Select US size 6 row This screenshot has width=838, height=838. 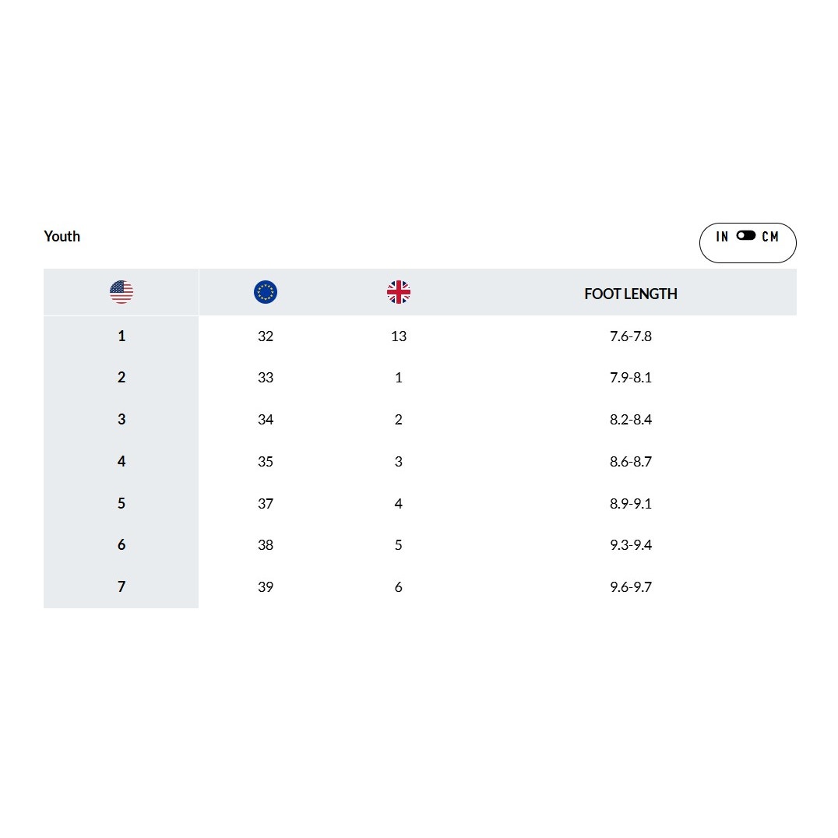coord(420,544)
